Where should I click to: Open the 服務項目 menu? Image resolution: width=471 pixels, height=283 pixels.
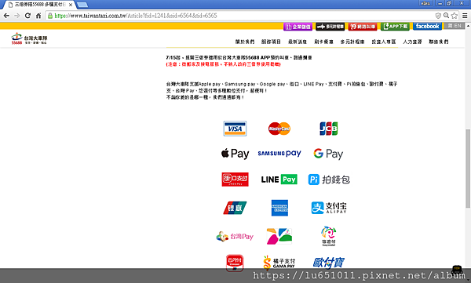[x=271, y=42]
